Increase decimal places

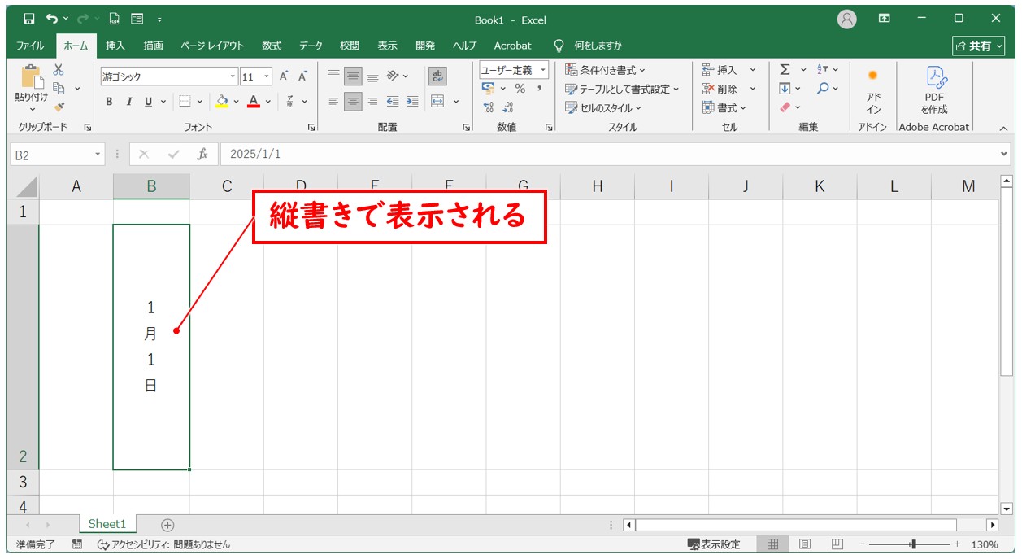[x=489, y=107]
